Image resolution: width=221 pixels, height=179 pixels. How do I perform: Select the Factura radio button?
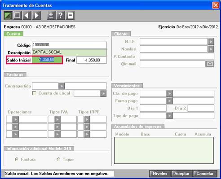tap(17, 159)
